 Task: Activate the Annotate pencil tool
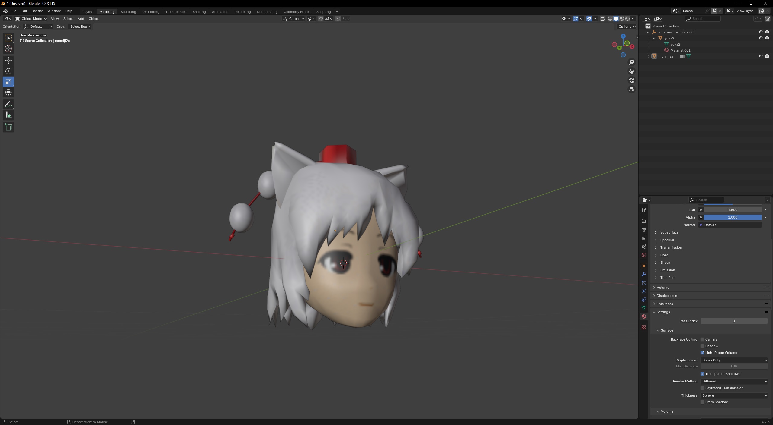[8, 105]
